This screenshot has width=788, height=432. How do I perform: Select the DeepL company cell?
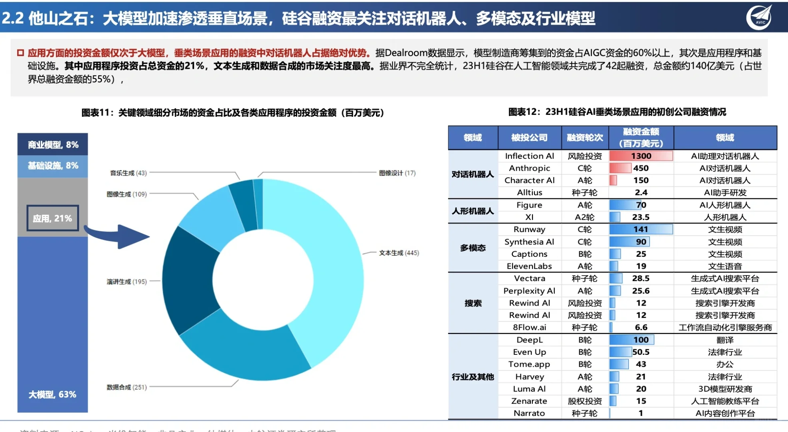click(x=530, y=340)
